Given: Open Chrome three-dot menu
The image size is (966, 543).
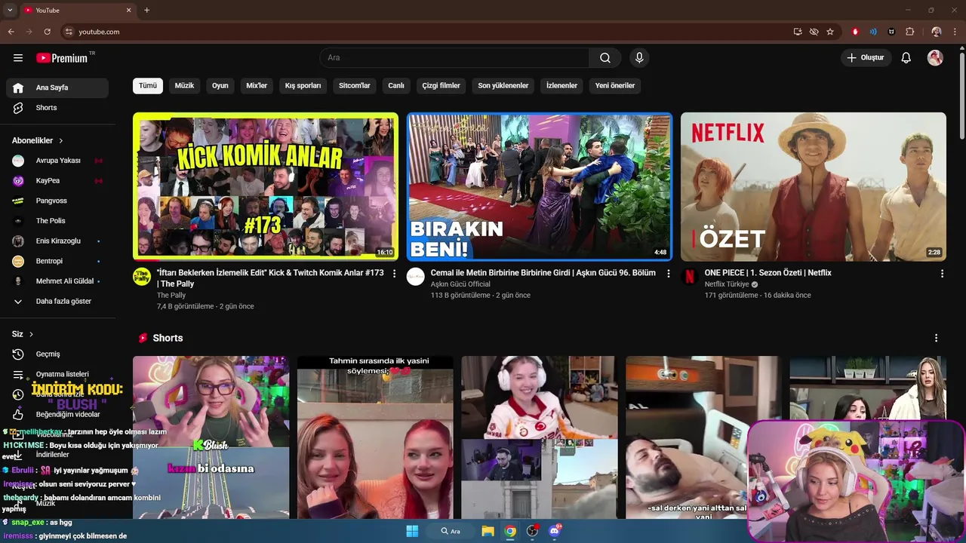Looking at the screenshot, I should pyautogui.click(x=955, y=32).
